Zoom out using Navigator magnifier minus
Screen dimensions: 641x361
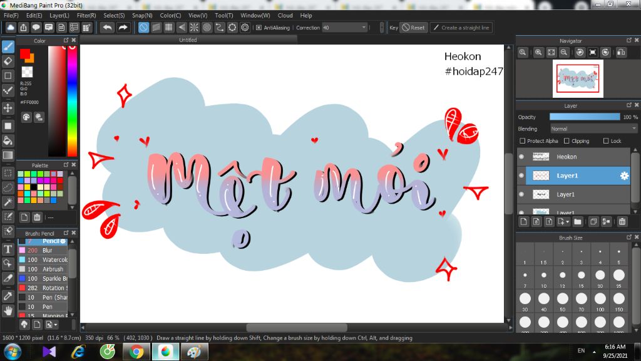(x=564, y=53)
